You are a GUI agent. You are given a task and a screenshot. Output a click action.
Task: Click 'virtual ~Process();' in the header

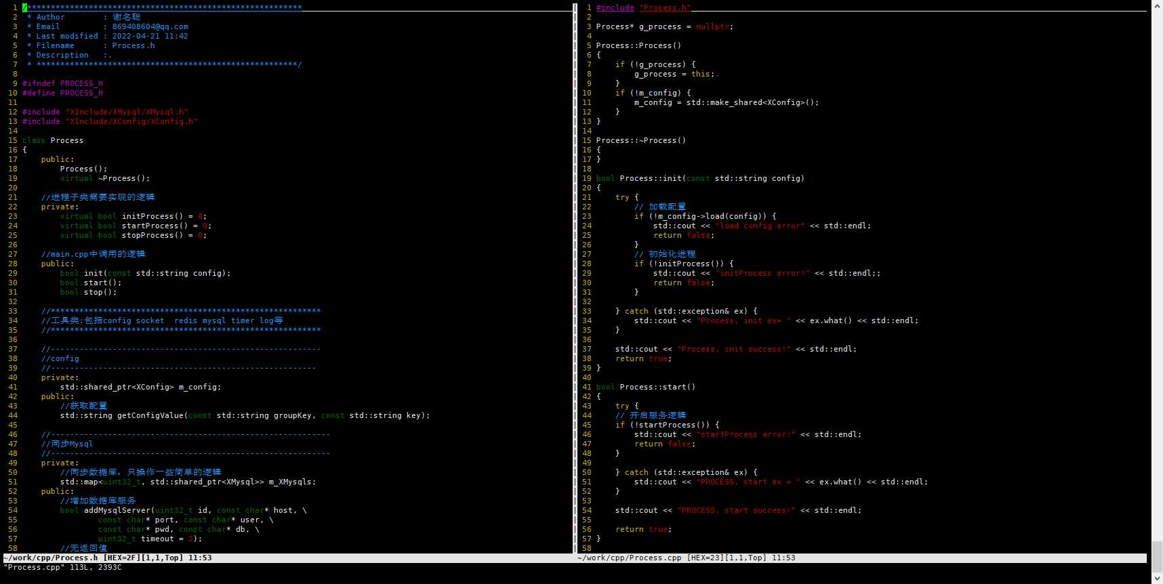click(105, 179)
